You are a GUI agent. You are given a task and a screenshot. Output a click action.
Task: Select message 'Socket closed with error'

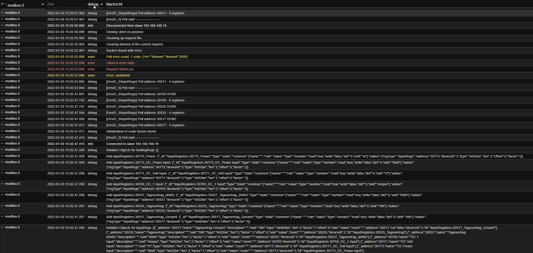(124, 51)
